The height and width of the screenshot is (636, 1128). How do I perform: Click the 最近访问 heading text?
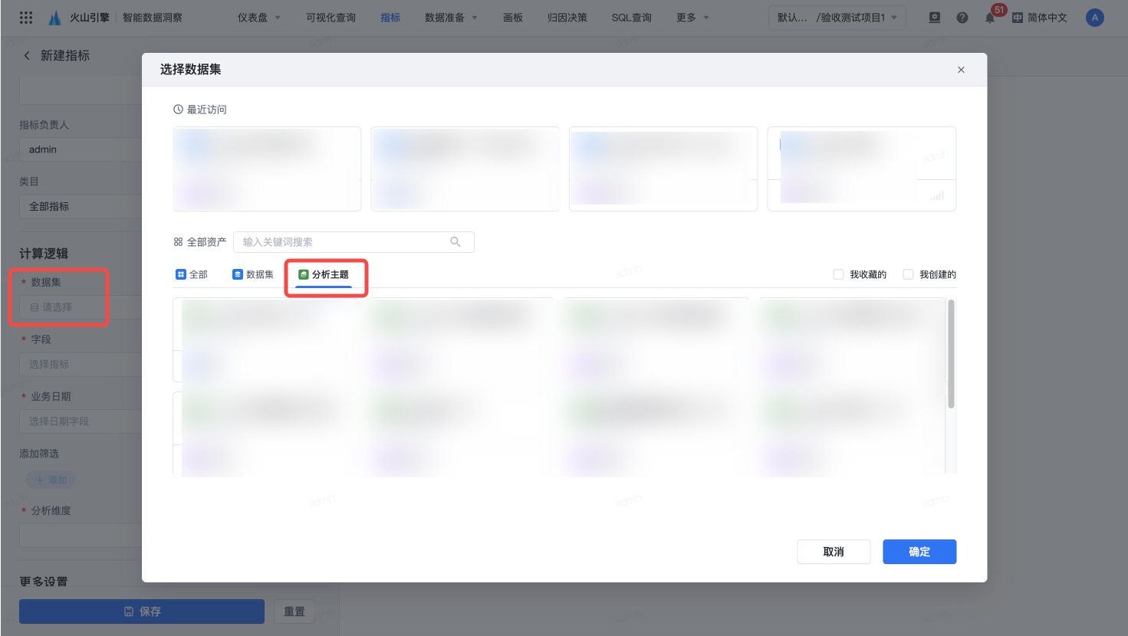point(207,110)
